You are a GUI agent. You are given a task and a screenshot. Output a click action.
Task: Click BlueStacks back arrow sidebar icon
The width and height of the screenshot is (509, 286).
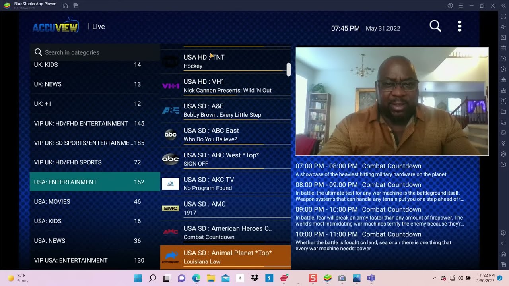(503, 243)
